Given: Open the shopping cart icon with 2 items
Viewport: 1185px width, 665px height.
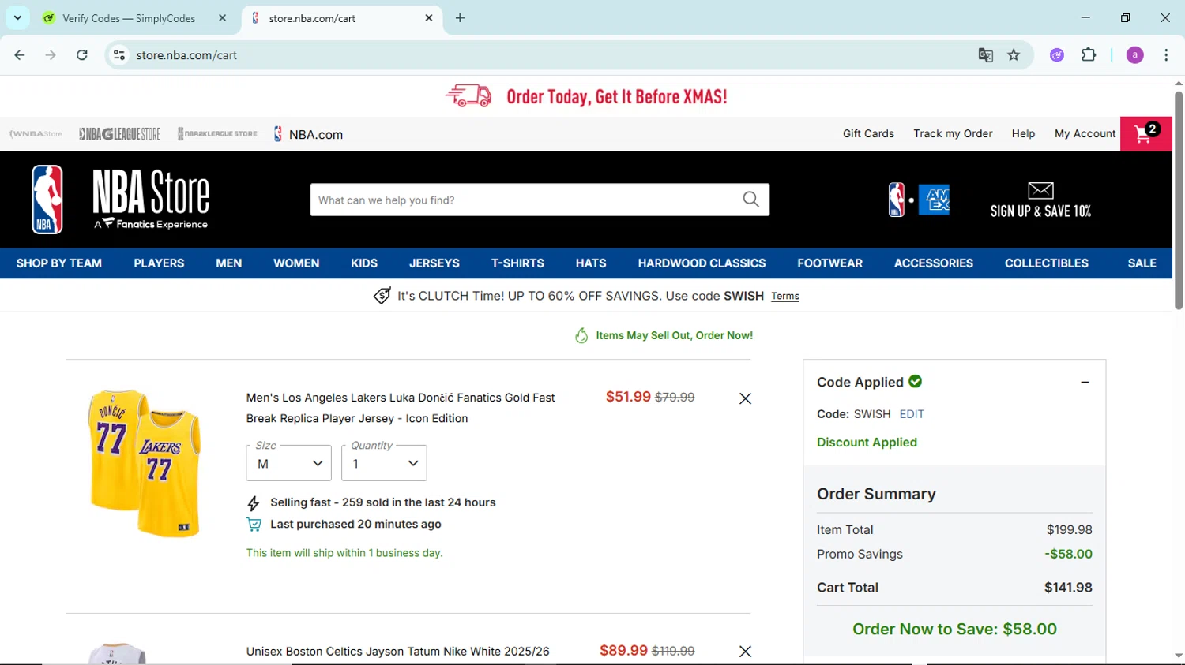Looking at the screenshot, I should point(1146,133).
